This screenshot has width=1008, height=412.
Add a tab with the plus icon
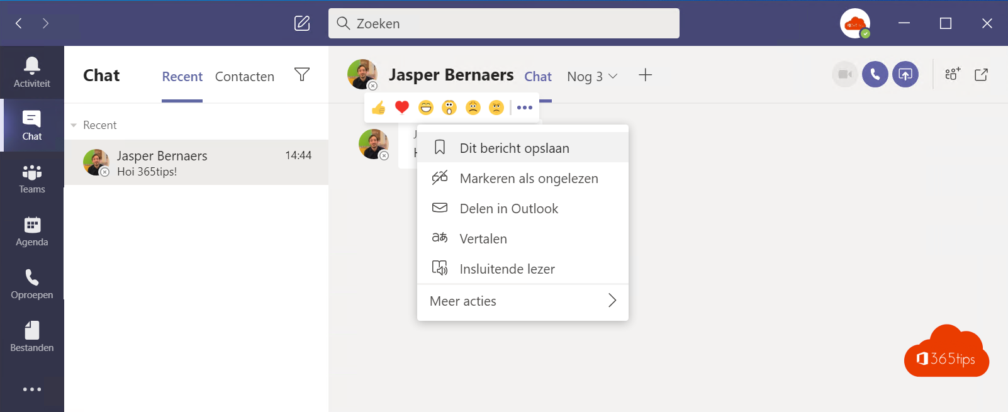click(645, 75)
